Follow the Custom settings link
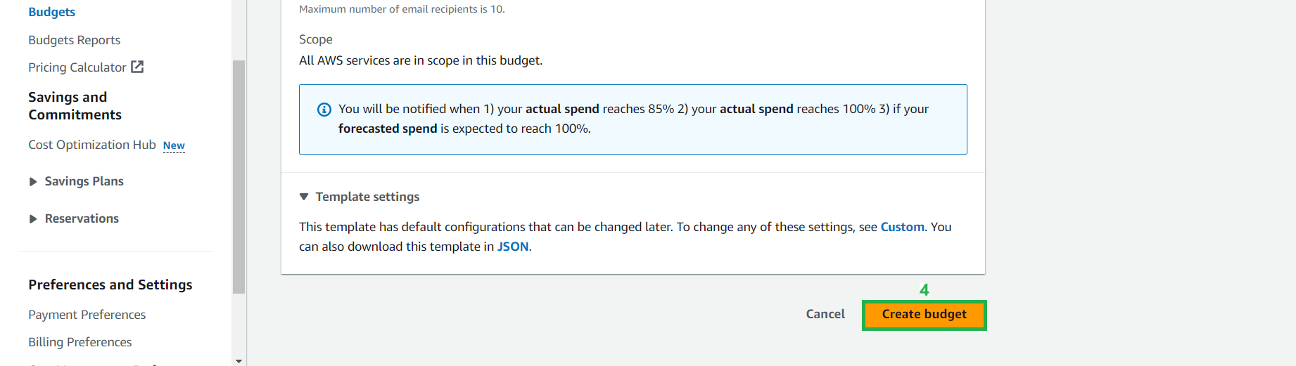The image size is (1296, 366). point(902,227)
